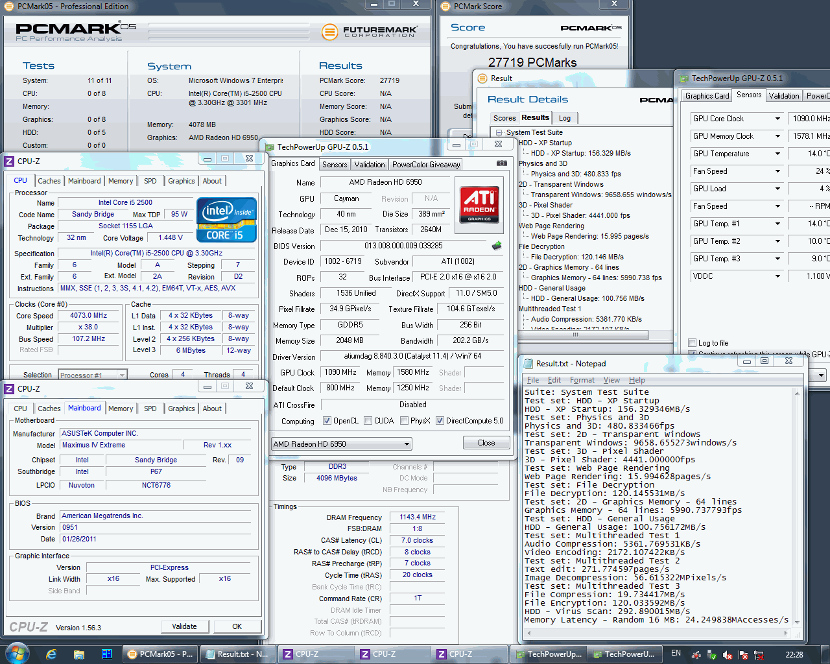
Task: Toggle the DirectCompute 5.0 checkbox
Action: 440,421
